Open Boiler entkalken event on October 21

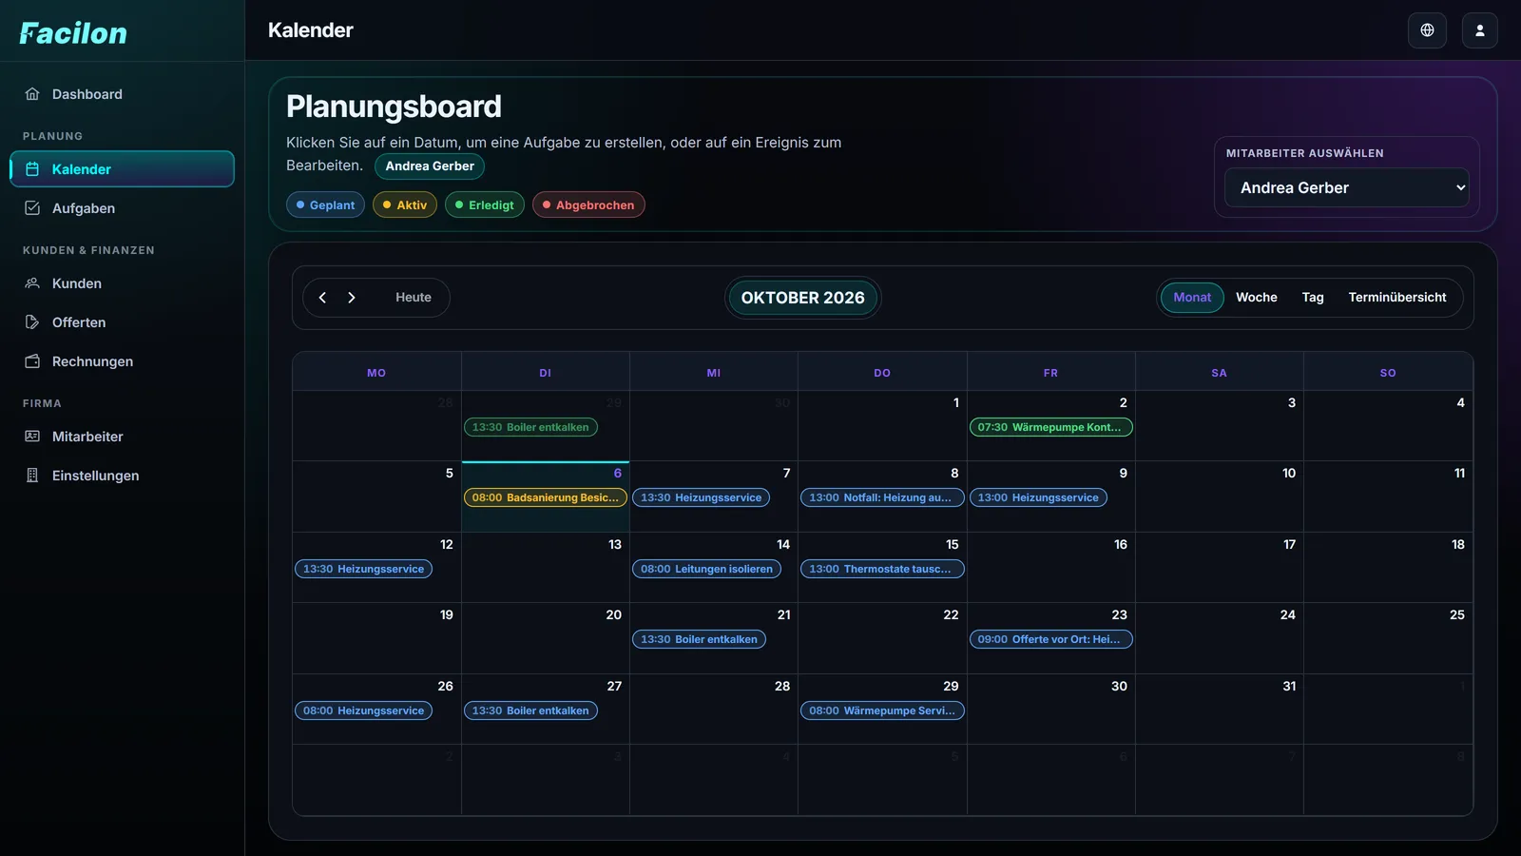(699, 639)
